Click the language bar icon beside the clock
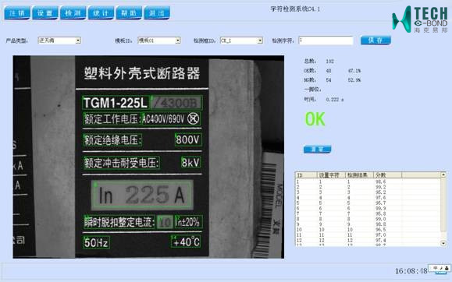The width and height of the screenshot is (452, 282). 440,268
